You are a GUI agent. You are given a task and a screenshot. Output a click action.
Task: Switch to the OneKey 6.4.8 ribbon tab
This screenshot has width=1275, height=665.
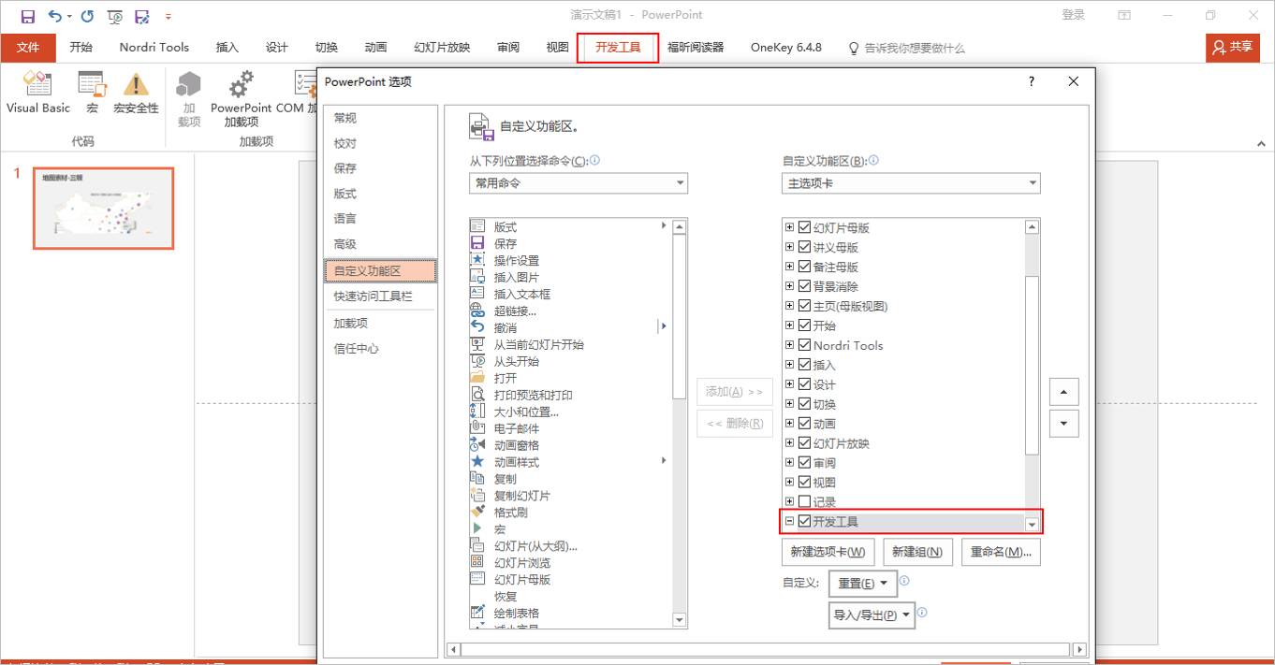(x=786, y=48)
